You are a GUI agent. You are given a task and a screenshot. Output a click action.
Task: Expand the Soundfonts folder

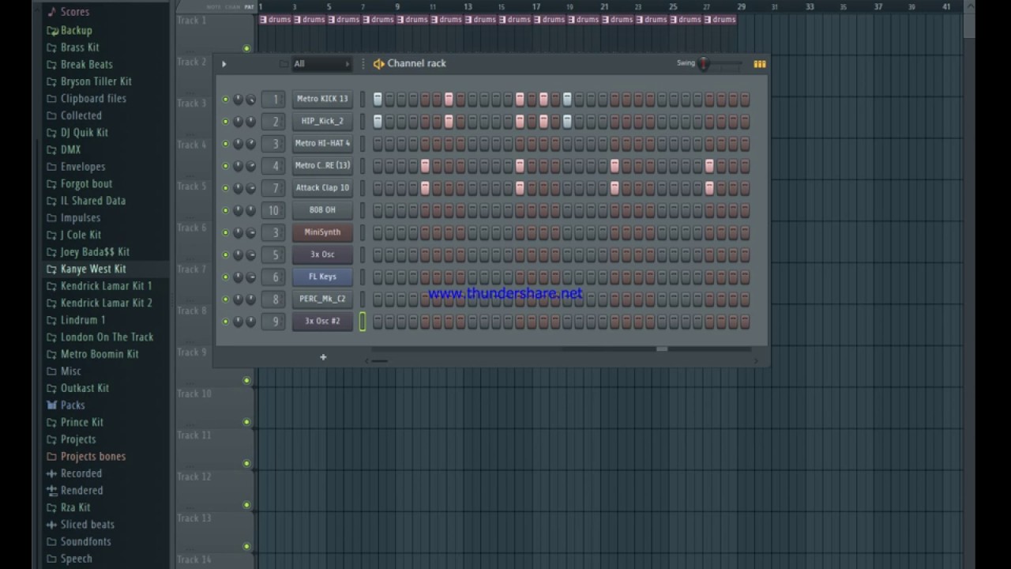click(86, 542)
